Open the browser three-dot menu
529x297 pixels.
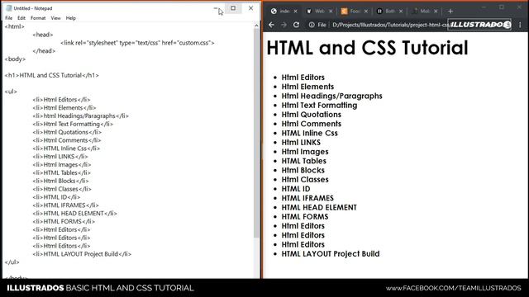tap(520, 25)
